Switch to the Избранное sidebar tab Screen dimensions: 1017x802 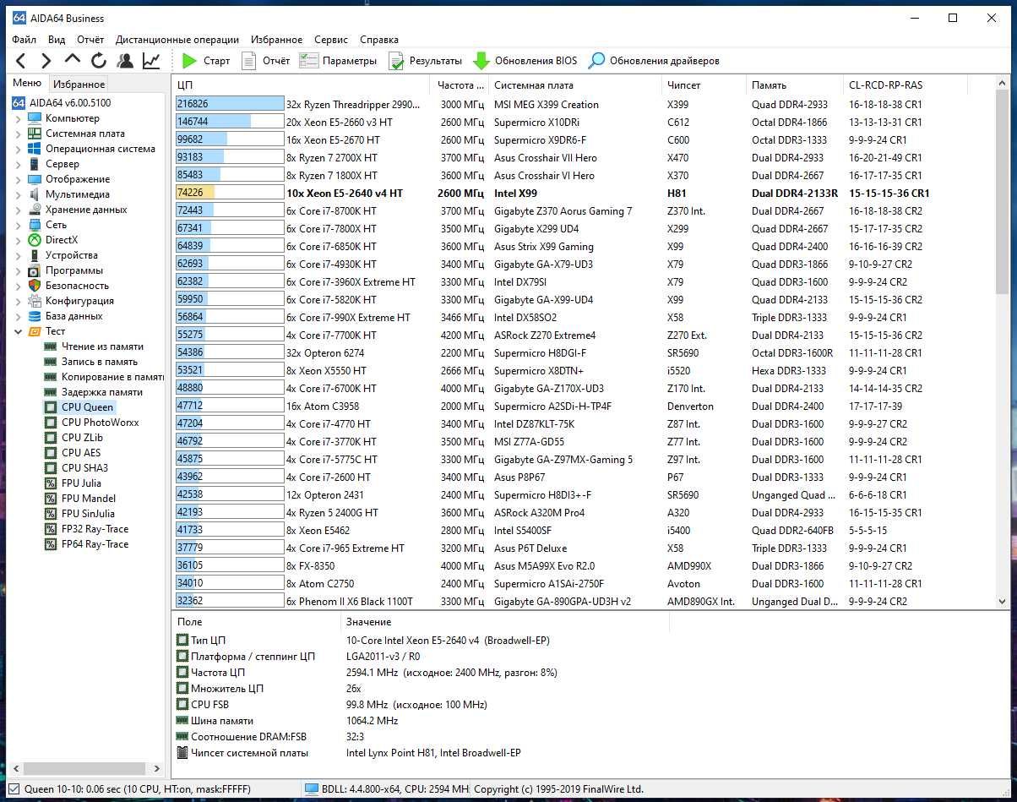pyautogui.click(x=79, y=85)
